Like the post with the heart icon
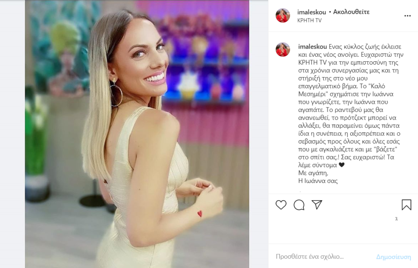 [281, 205]
